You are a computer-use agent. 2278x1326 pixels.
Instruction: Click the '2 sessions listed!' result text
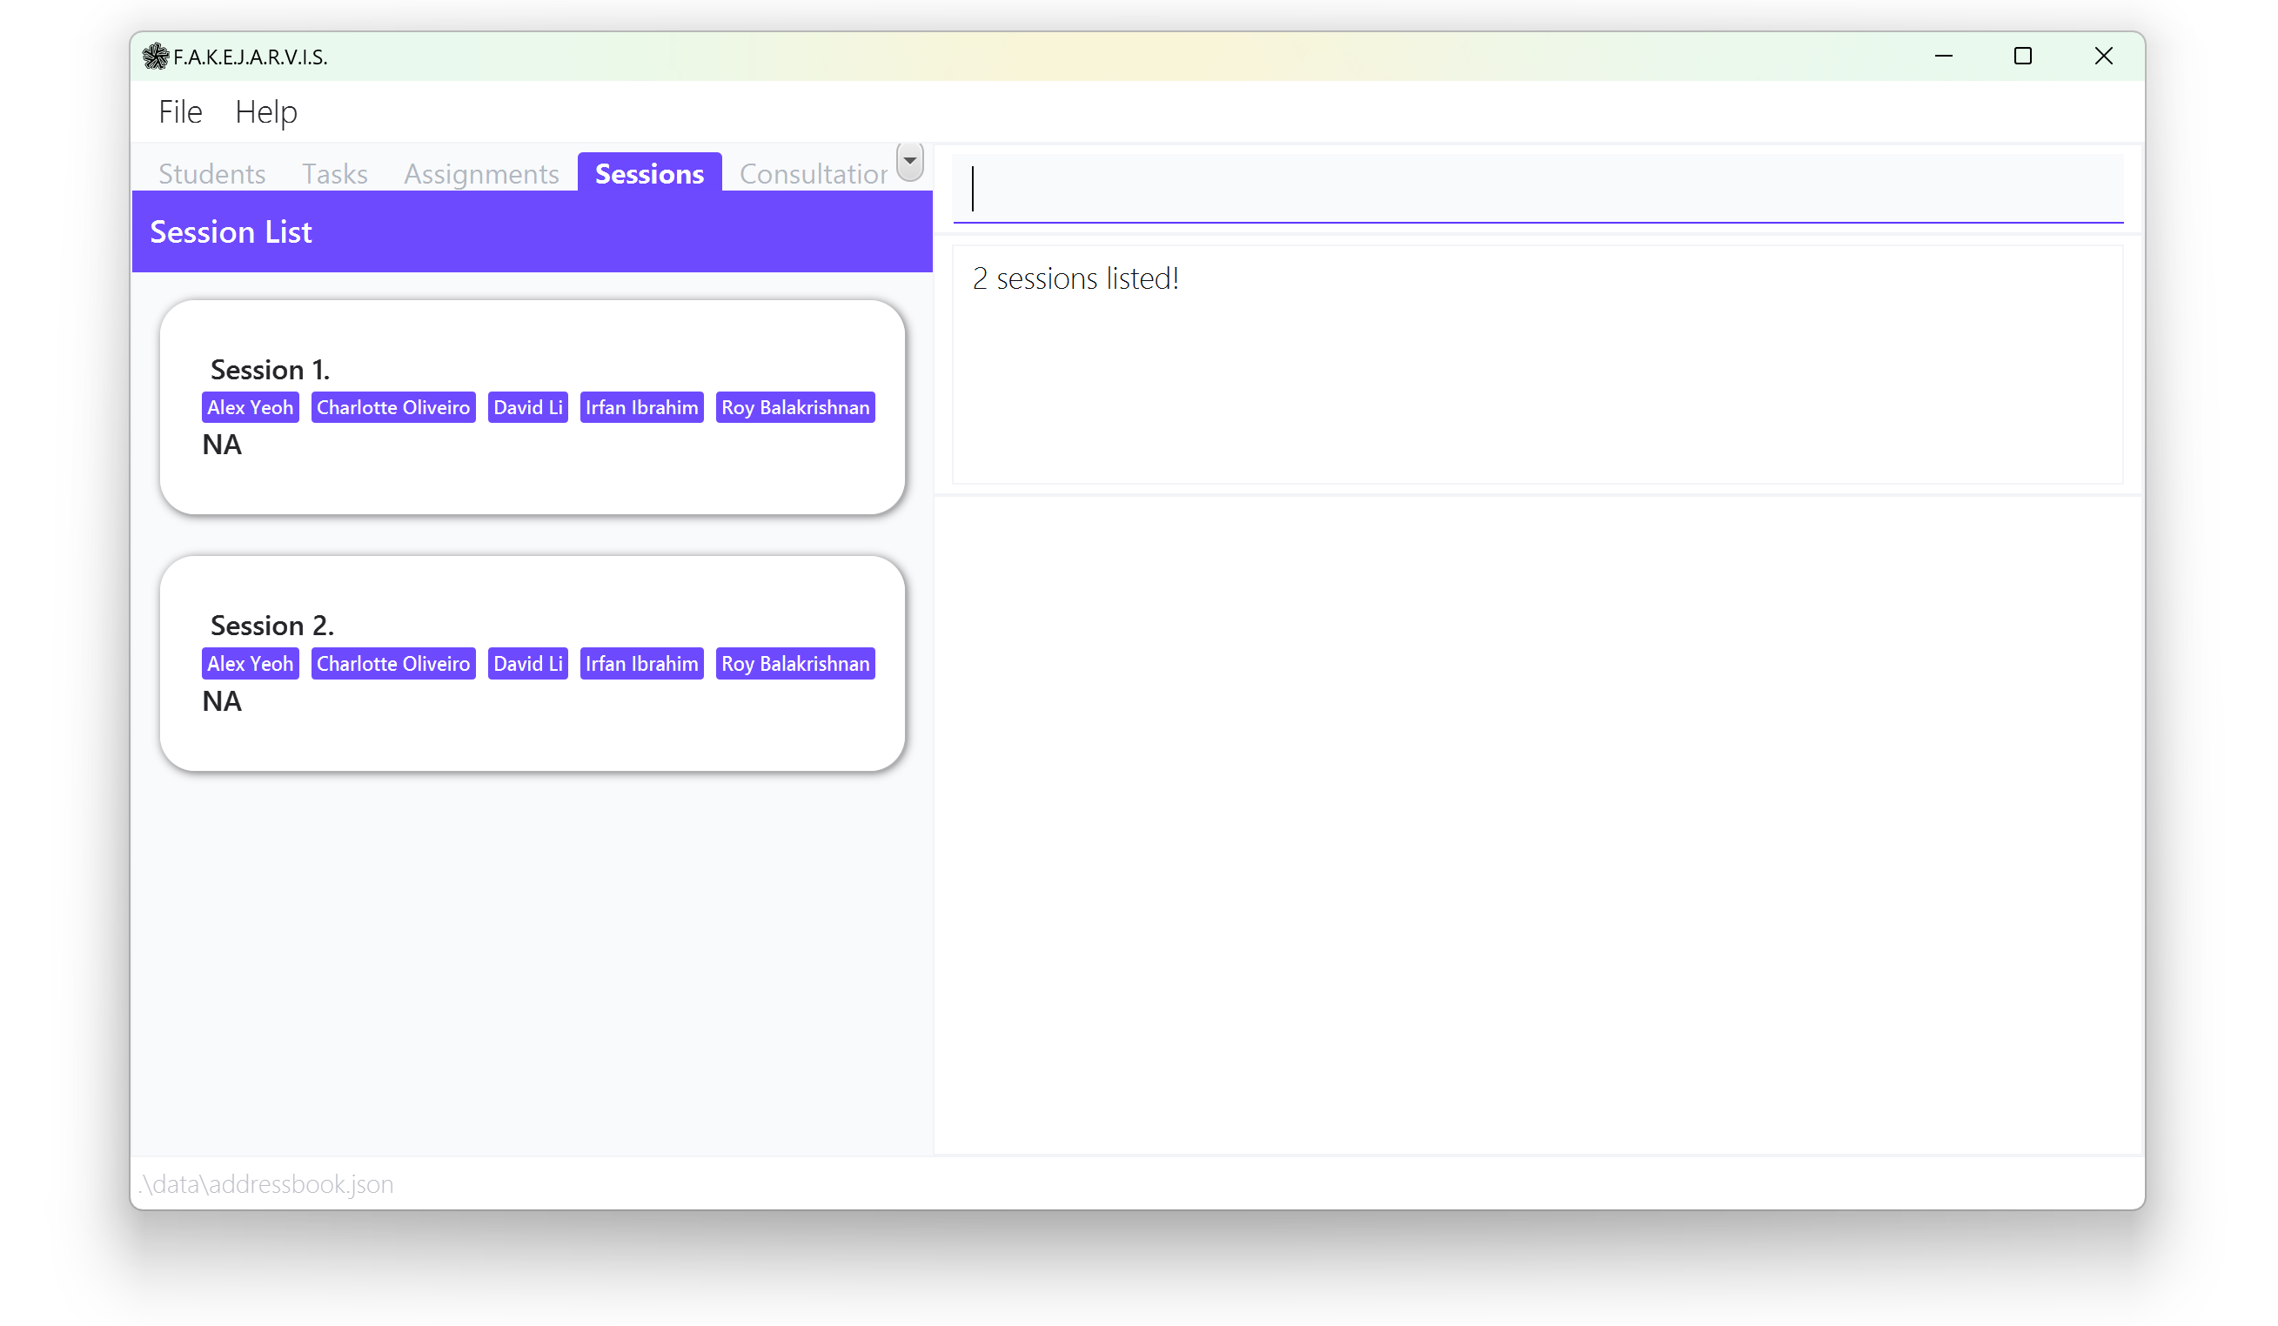(1075, 278)
